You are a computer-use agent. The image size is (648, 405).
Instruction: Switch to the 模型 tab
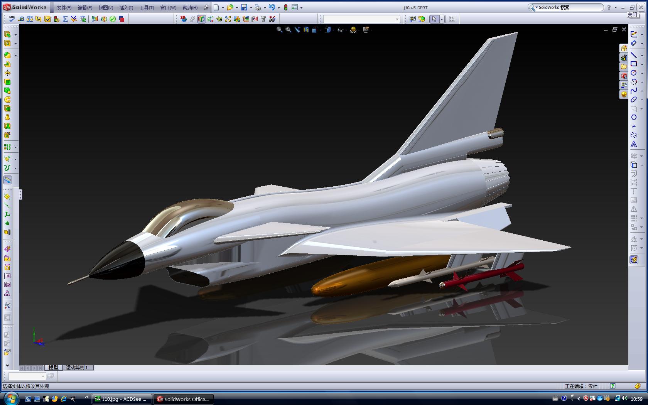[54, 368]
